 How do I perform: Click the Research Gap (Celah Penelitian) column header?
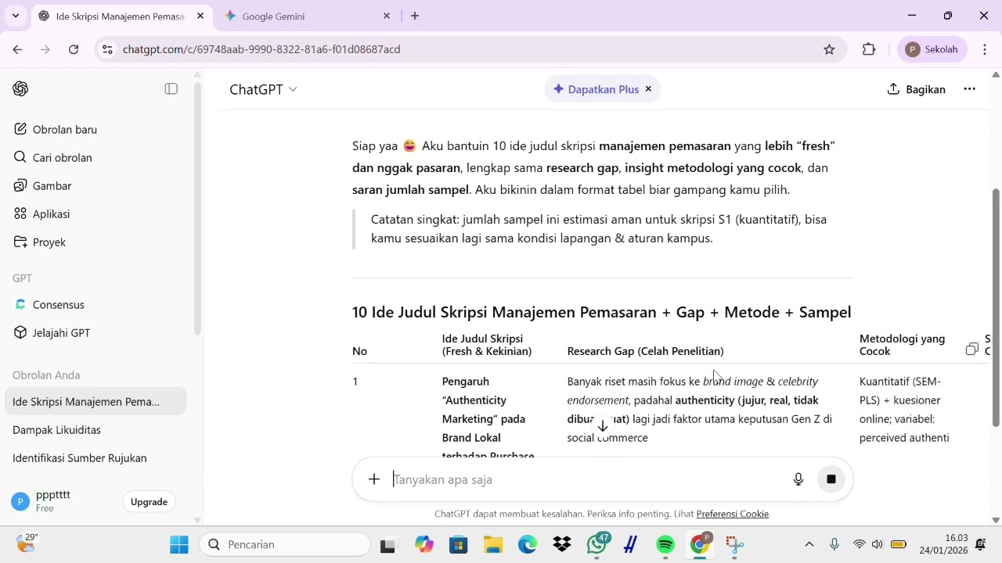click(645, 351)
